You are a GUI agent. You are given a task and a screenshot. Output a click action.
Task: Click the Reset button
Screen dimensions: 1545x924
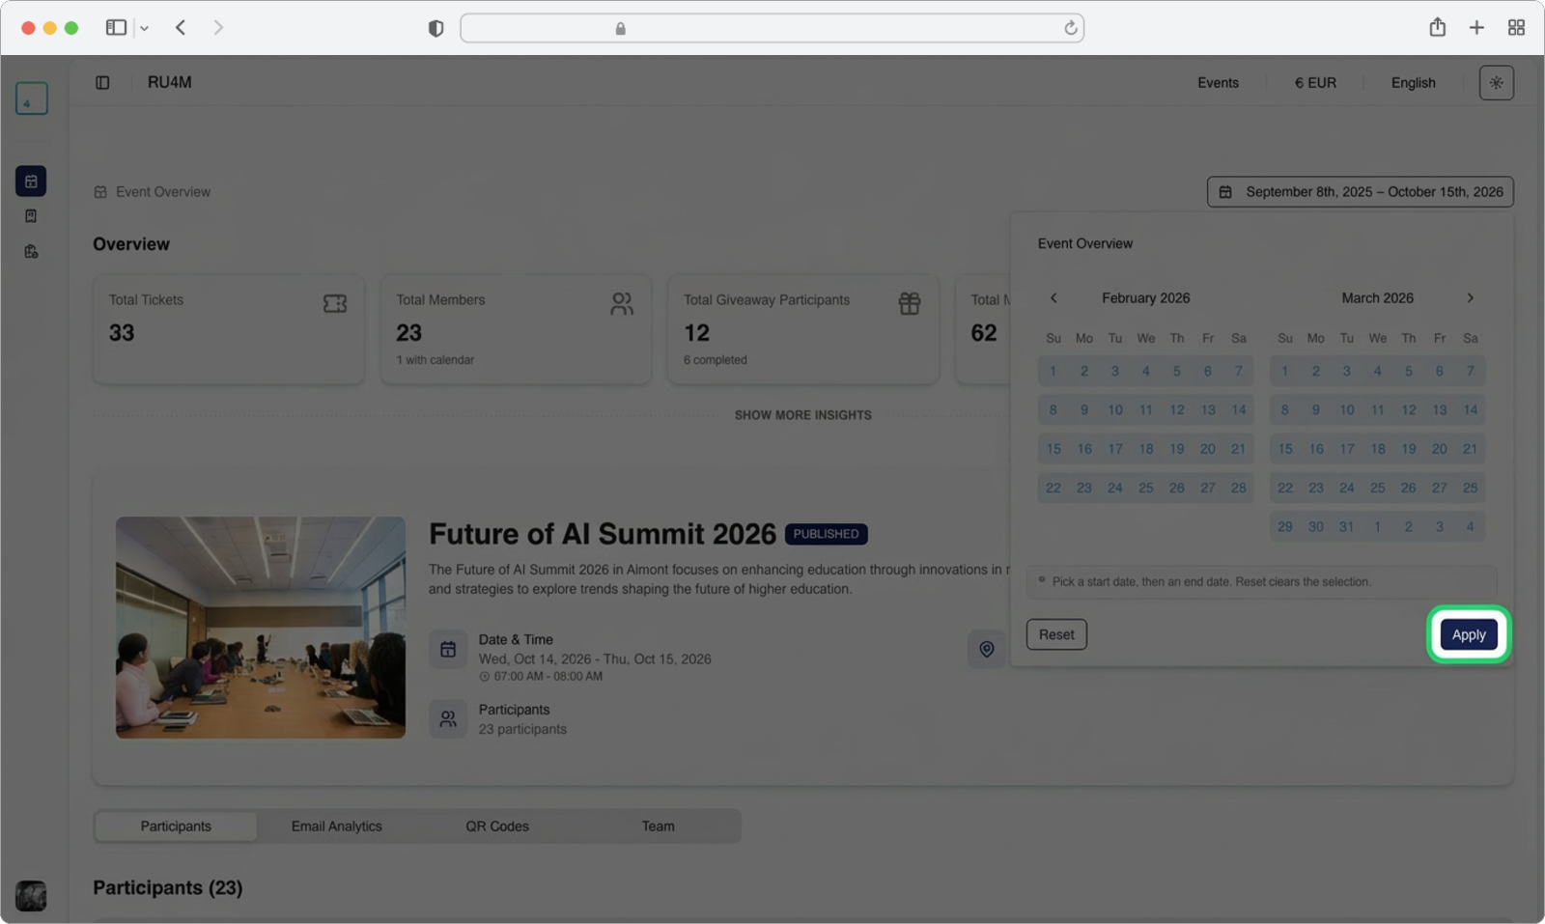coord(1055,634)
